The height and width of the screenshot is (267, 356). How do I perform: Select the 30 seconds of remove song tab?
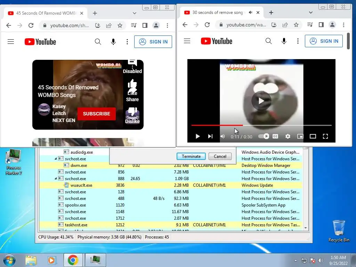222,13
